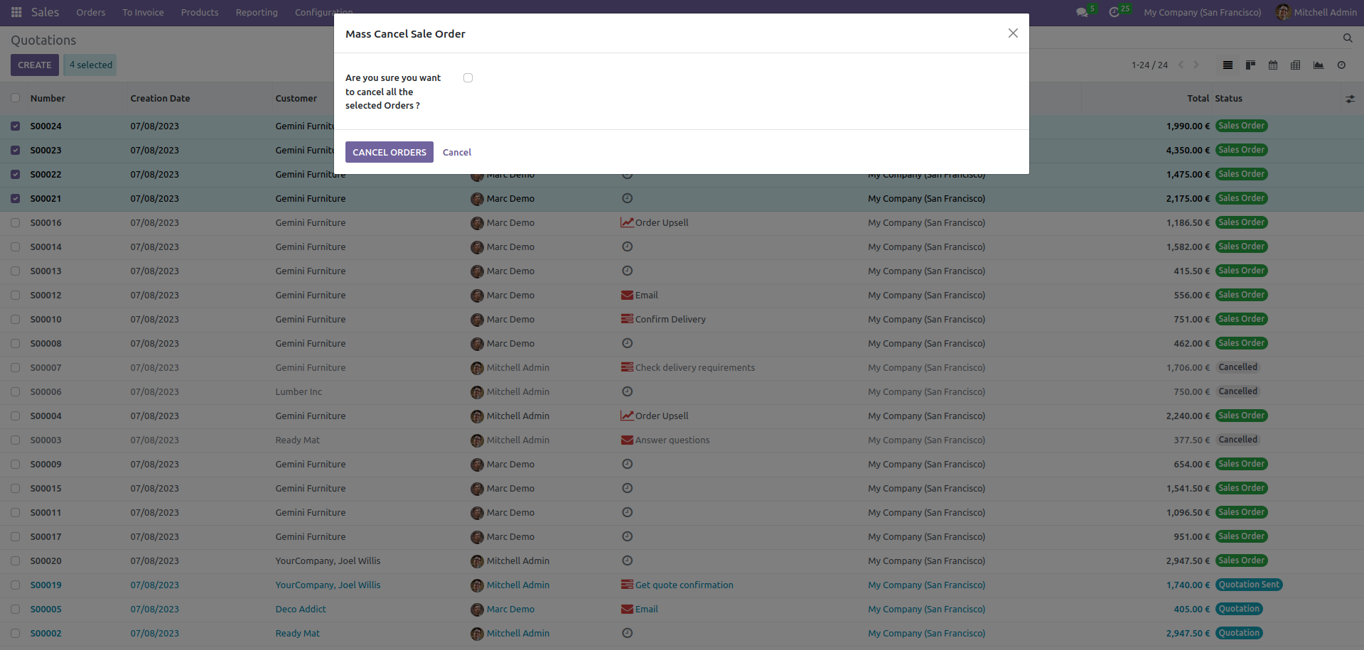
Task: Switch to kanban view
Action: pyautogui.click(x=1250, y=65)
